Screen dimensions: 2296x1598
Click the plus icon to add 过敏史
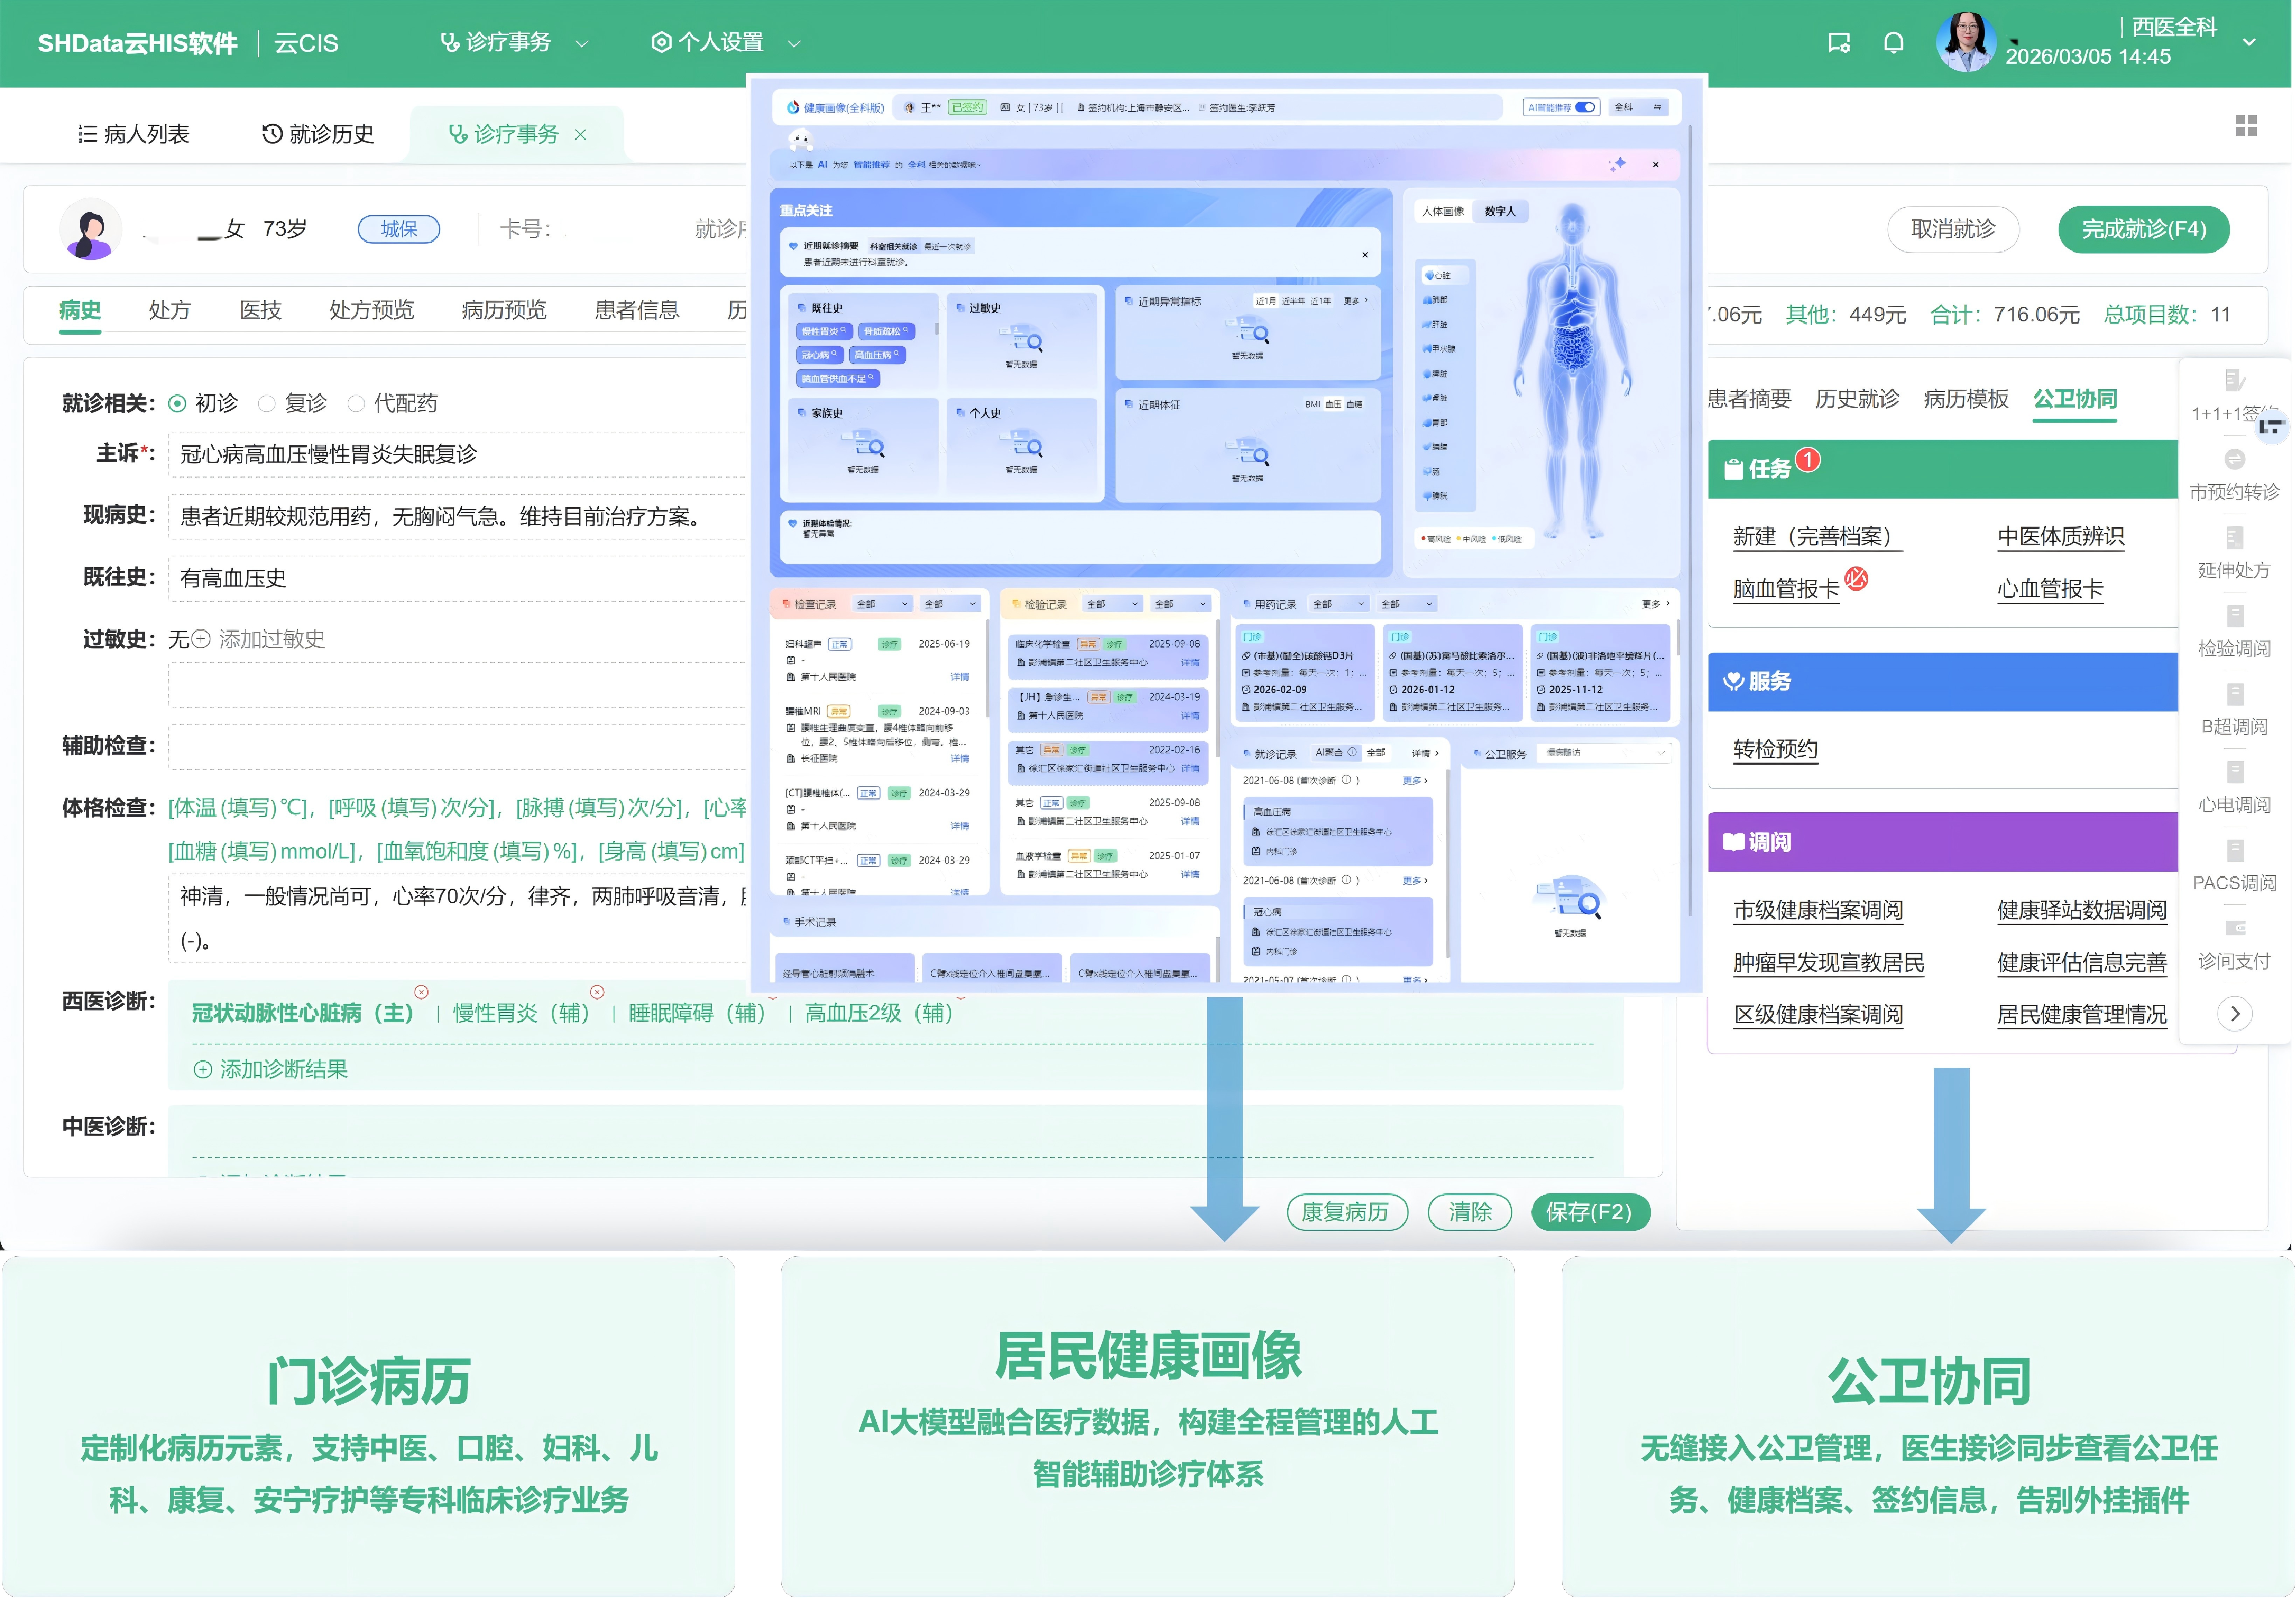click(201, 639)
